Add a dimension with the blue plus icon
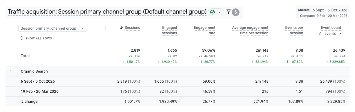Image resolution: width=355 pixels, height=112 pixels. [x=105, y=28]
